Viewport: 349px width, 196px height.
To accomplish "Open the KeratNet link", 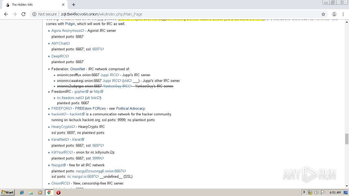I will [60, 140].
